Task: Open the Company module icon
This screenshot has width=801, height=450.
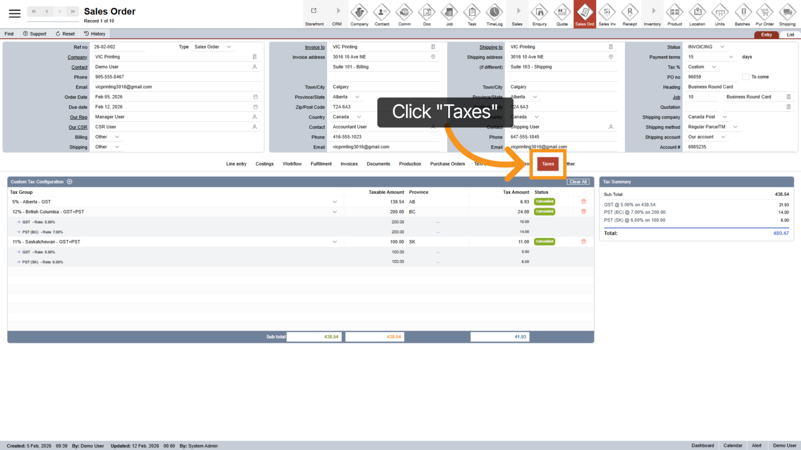Action: (x=359, y=14)
